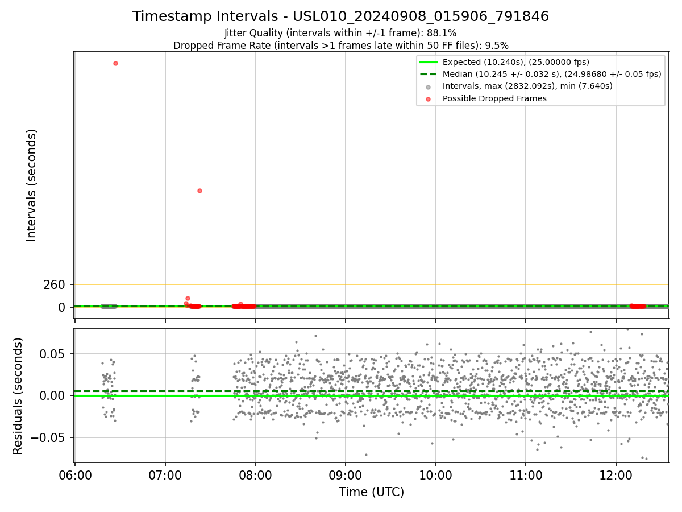This screenshot has width=682, height=512.
Task: Click the 'Intervals (seconds)' y-axis label
Action: coord(32,185)
